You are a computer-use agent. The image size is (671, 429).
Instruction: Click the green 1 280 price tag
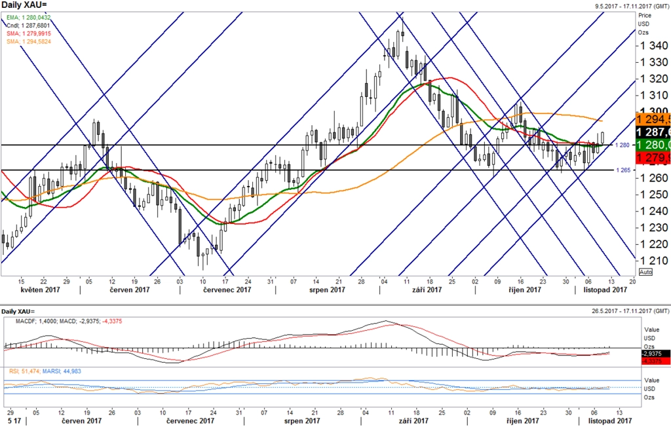coord(653,145)
